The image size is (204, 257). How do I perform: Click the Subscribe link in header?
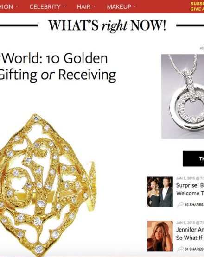197,4
